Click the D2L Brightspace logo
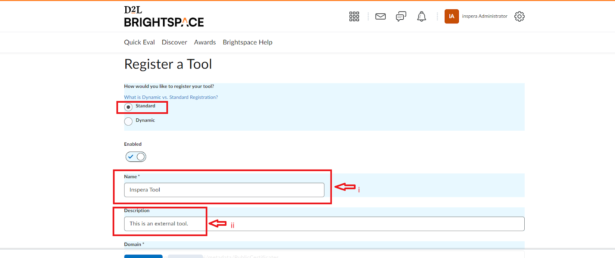This screenshot has width=615, height=258. pos(164,17)
